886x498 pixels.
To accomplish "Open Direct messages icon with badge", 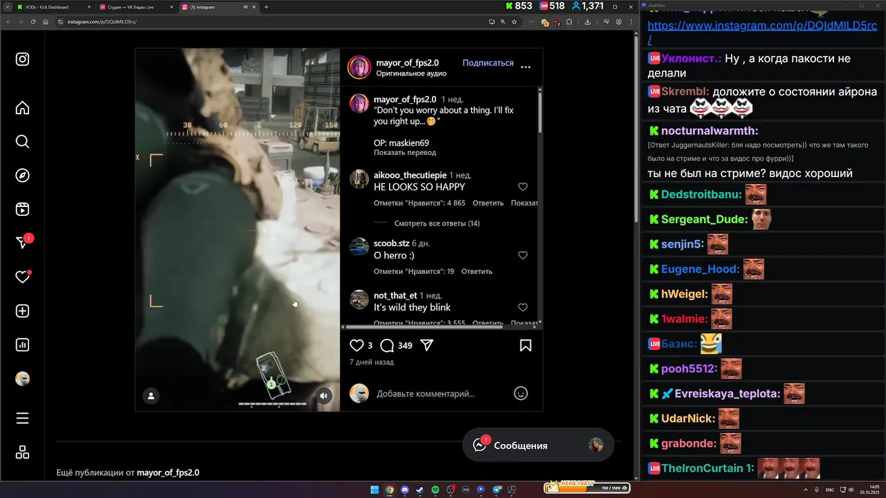I will click(23, 243).
